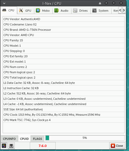Select the L2 Cache 512 KB row
The width and height of the screenshot is (129, 151).
64,93
